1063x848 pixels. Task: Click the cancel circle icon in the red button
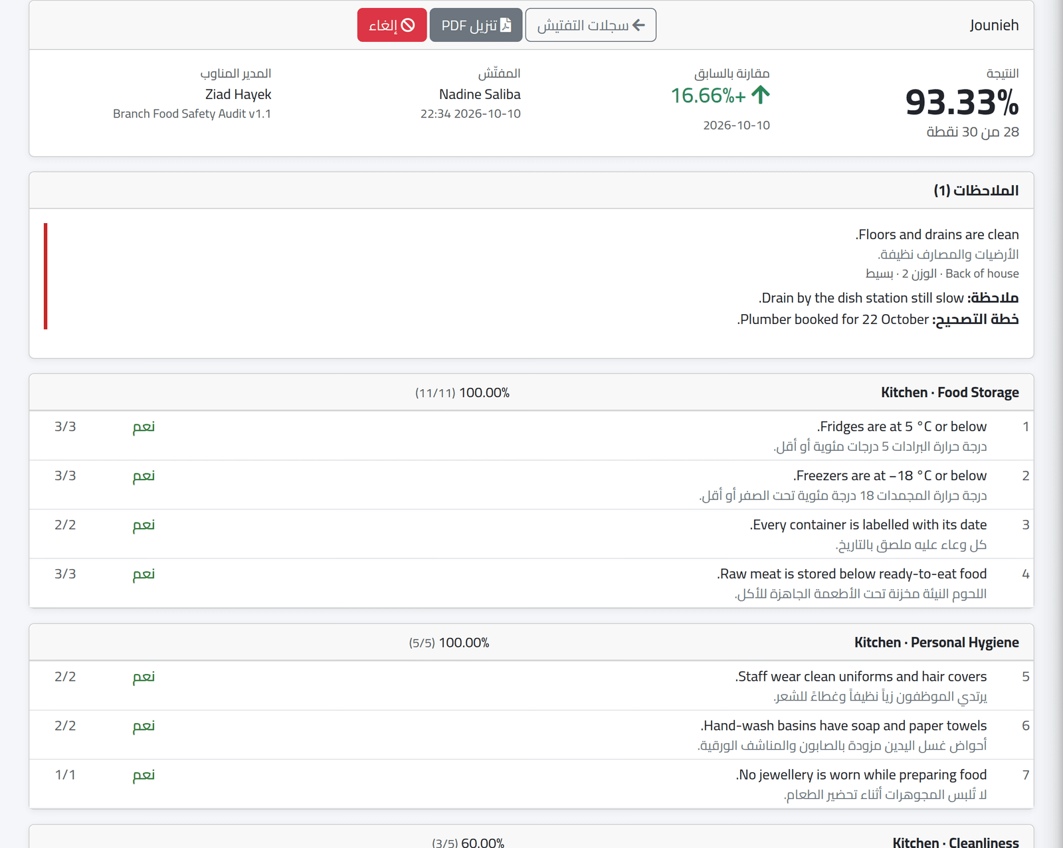pyautogui.click(x=408, y=25)
